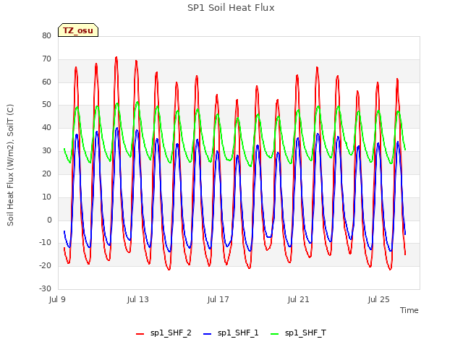Click the 50 y-axis tick label

point(46,105)
